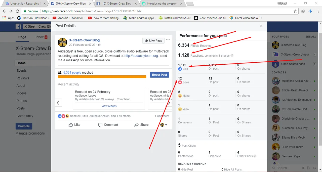The image size is (322, 172).
Task: Open chat with Al-ameen Olexsuzzy
Action: click(x=294, y=128)
